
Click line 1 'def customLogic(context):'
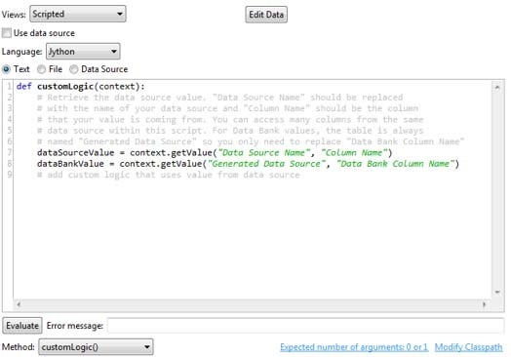(81, 87)
